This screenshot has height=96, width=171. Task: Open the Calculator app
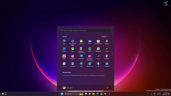[x=107, y=57]
